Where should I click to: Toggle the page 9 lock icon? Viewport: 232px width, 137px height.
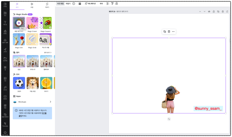tap(214, 12)
